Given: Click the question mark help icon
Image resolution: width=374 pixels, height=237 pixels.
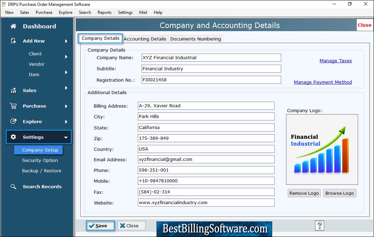Looking at the screenshot, I should [x=320, y=225].
